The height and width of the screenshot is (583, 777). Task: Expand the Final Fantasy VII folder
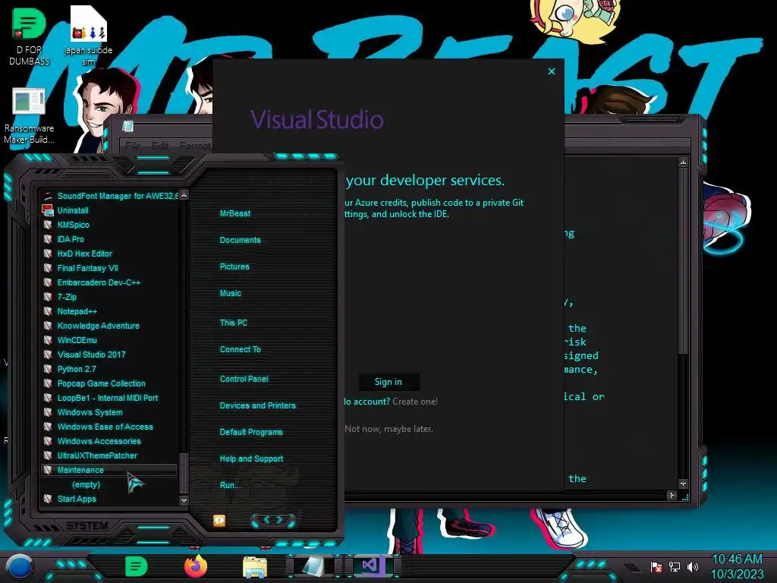point(109,268)
